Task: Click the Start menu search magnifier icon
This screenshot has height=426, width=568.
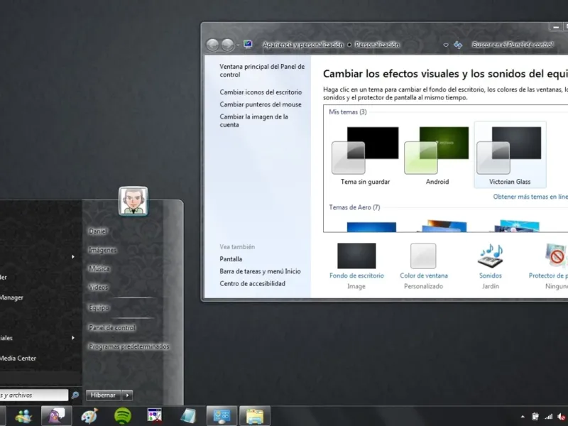Action: click(x=75, y=395)
